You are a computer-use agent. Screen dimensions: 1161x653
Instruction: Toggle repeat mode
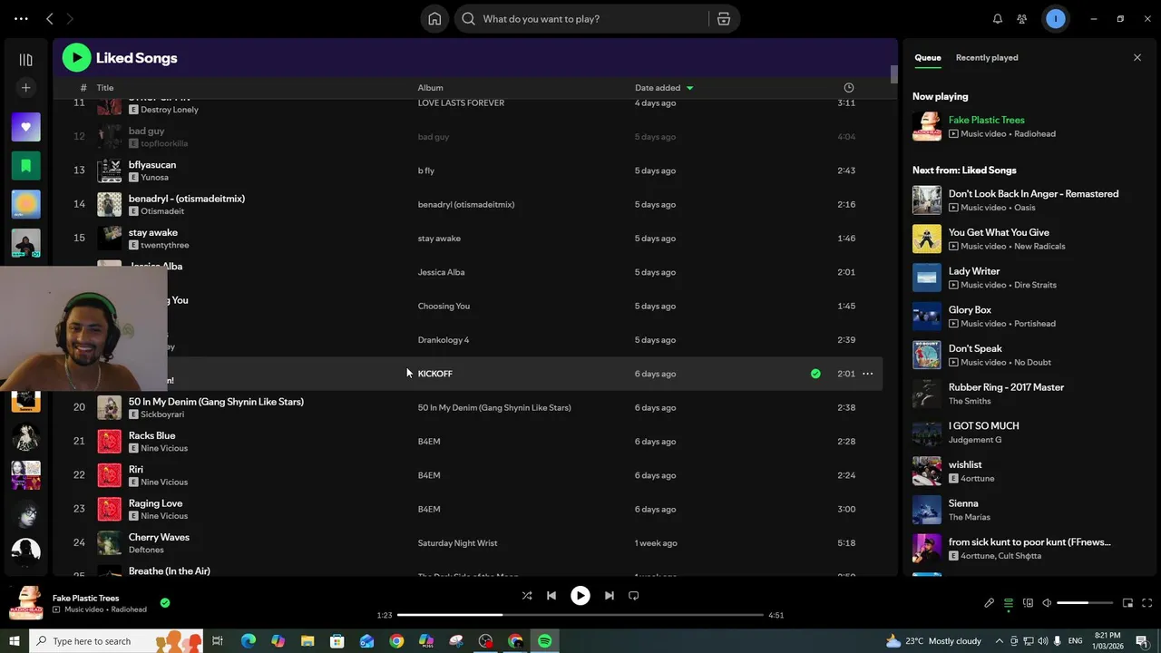[634, 596]
